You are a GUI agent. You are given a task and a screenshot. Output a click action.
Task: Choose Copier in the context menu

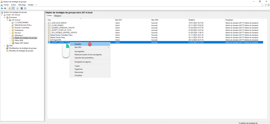pos(90,66)
